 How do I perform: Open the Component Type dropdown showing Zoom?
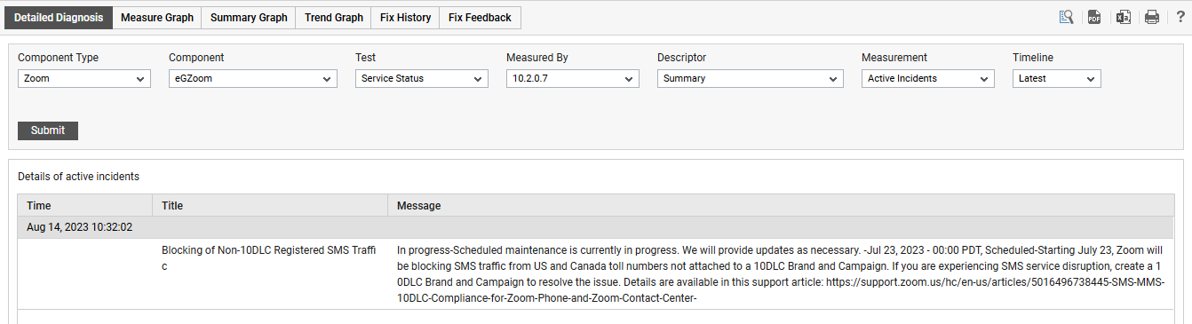point(84,78)
